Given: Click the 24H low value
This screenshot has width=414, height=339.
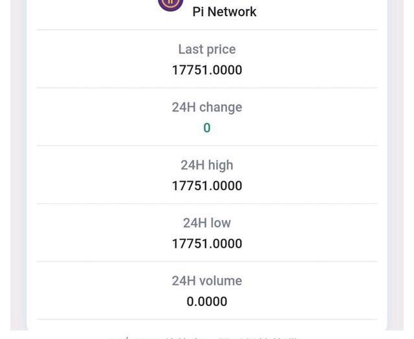Looking at the screenshot, I should [x=207, y=244].
